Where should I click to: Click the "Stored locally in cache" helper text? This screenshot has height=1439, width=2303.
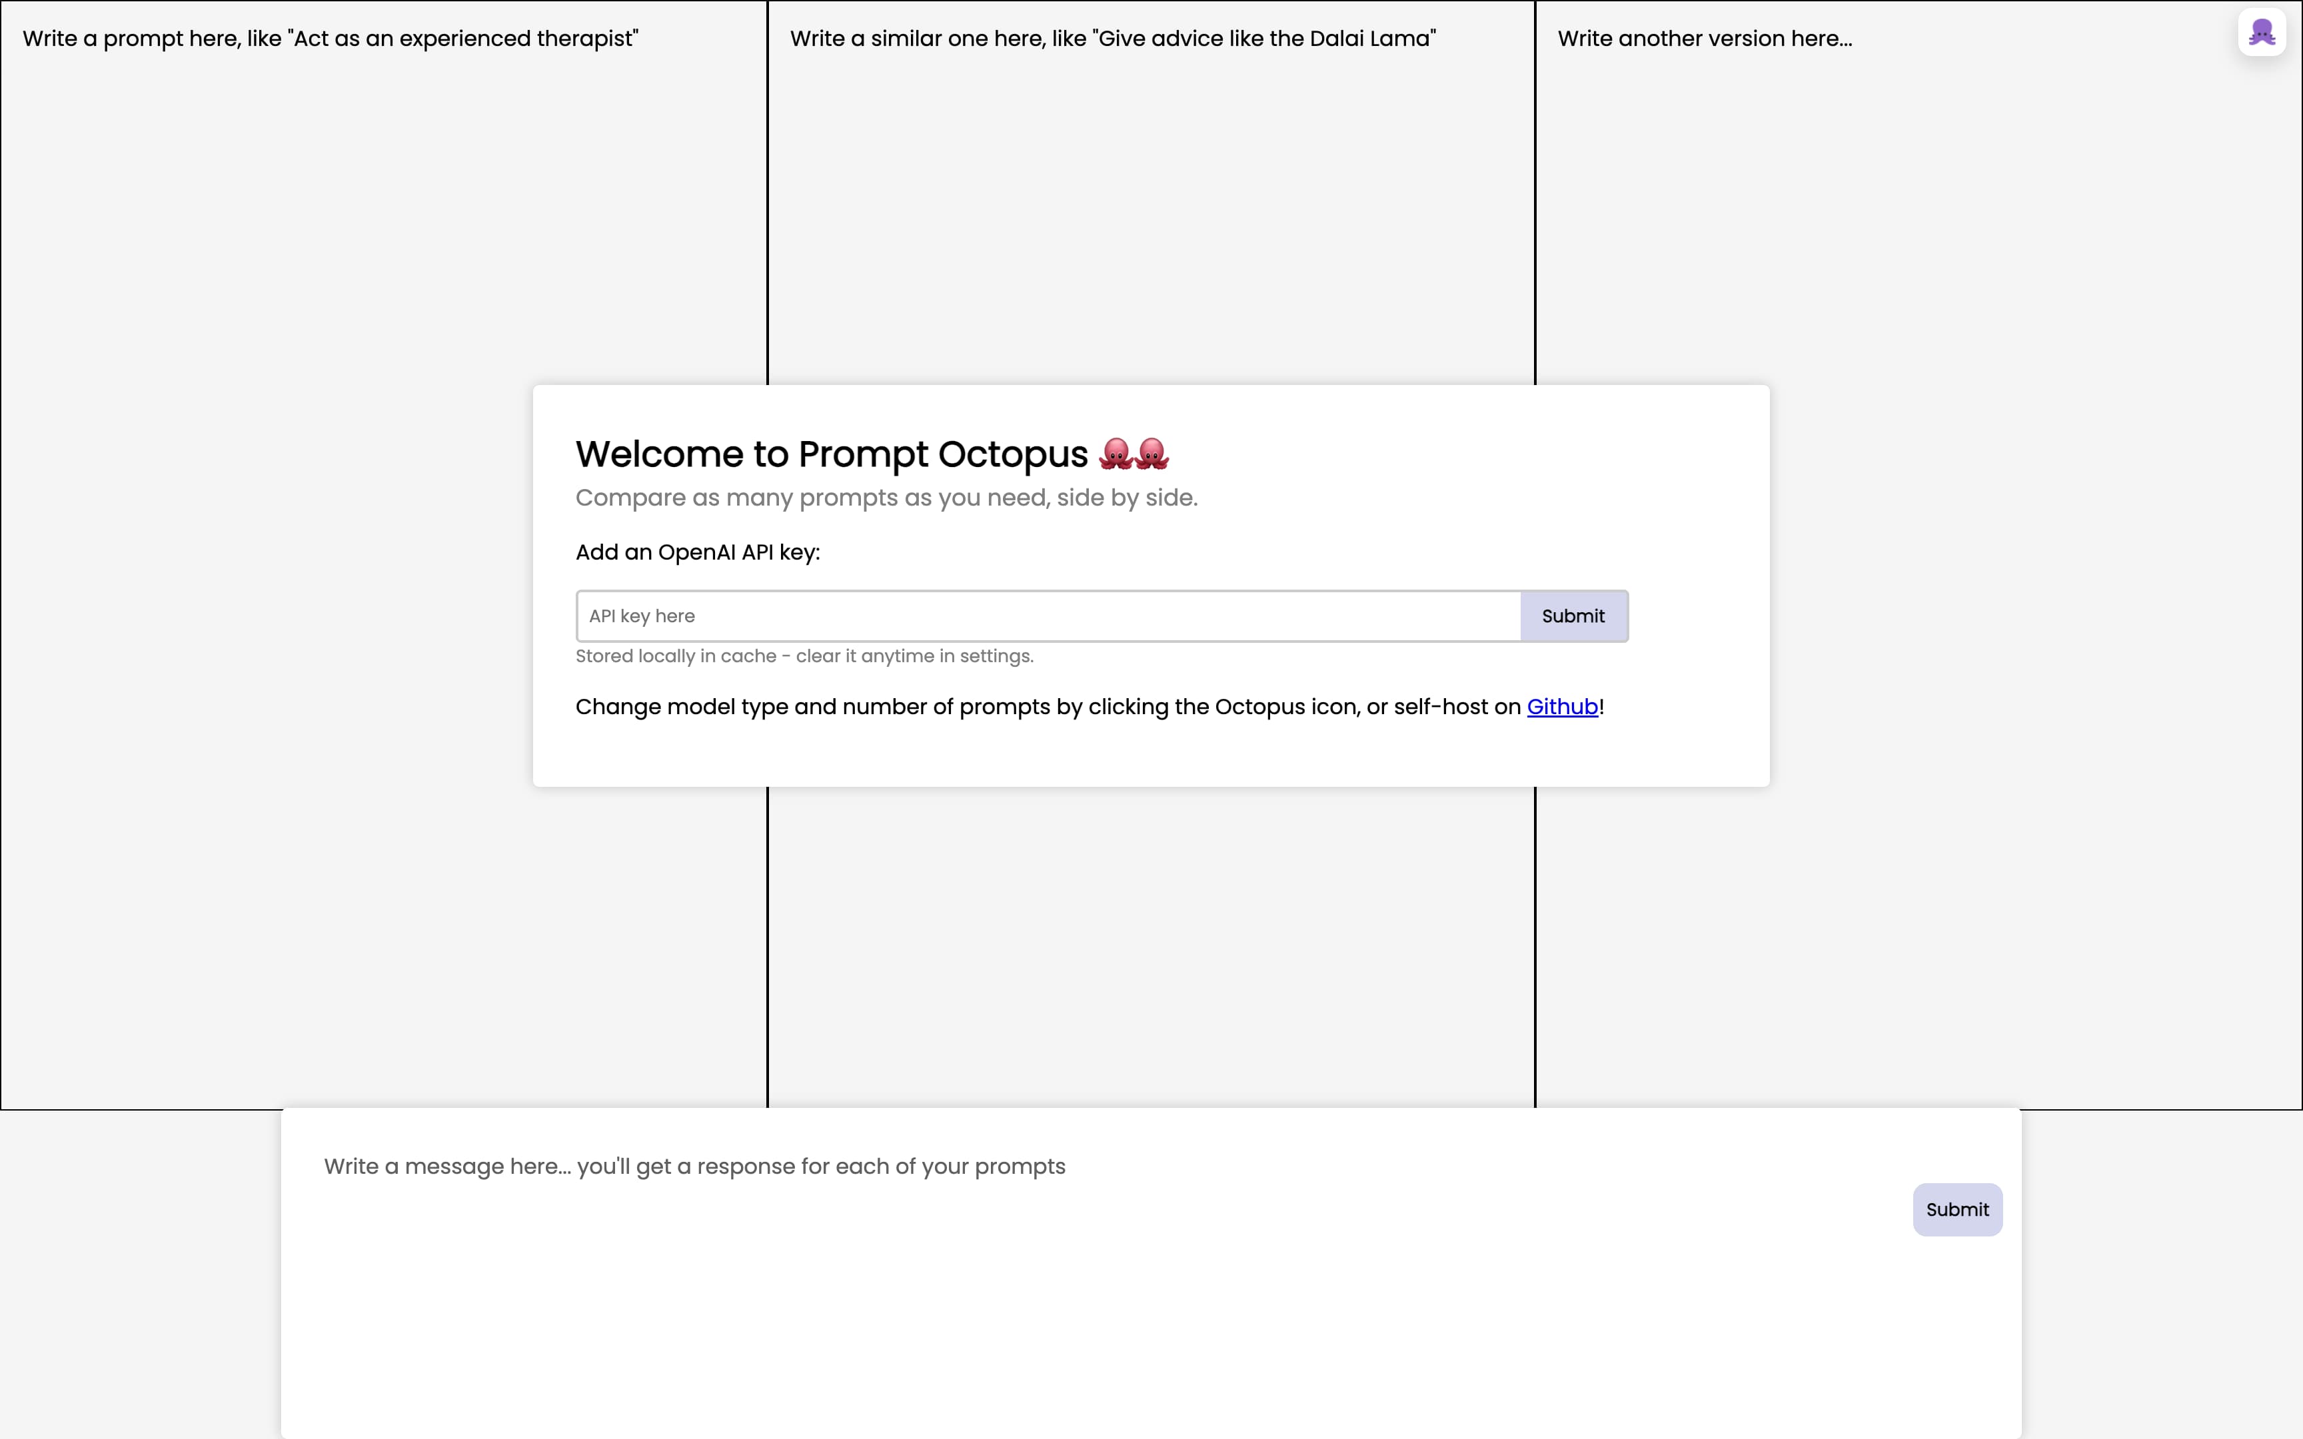click(675, 657)
